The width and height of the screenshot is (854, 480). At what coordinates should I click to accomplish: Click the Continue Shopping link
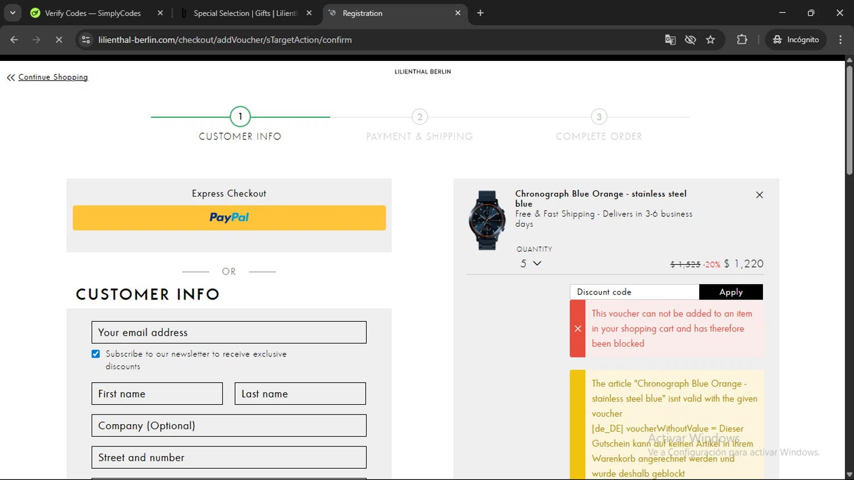(53, 77)
